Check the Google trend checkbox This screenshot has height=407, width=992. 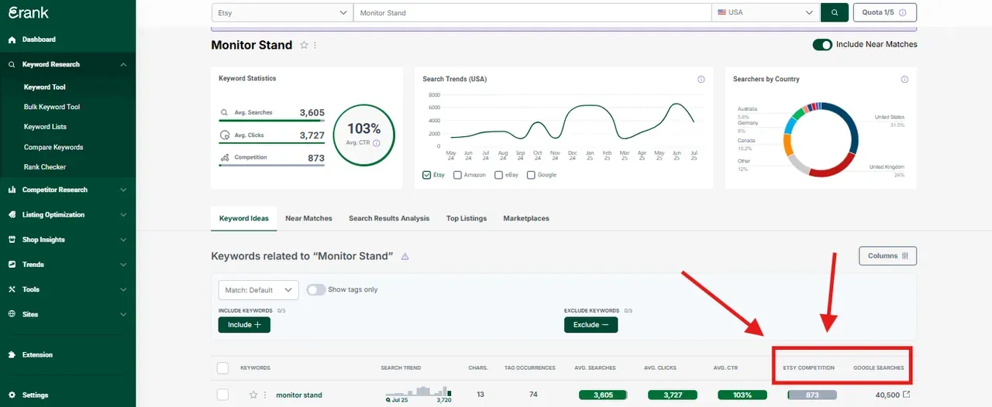point(531,175)
